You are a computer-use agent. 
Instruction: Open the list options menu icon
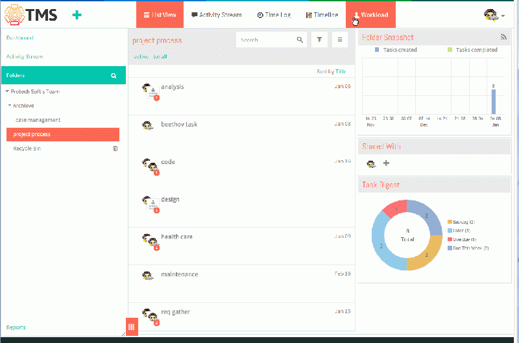pos(340,40)
